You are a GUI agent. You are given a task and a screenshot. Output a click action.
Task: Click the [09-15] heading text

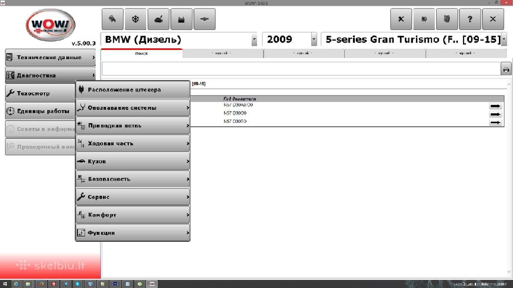click(199, 84)
